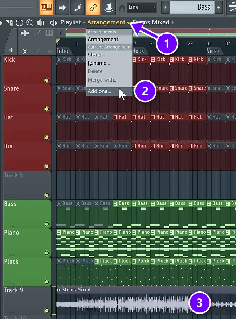236x319 pixels.
Task: Select the Piano track header
Action: click(27, 243)
